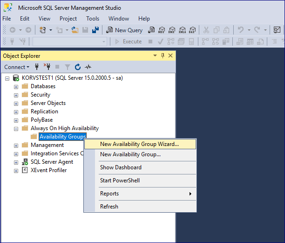This screenshot has height=243, width=285.
Task: Select KORVSTEST1 server tree item
Action: tap(72, 78)
